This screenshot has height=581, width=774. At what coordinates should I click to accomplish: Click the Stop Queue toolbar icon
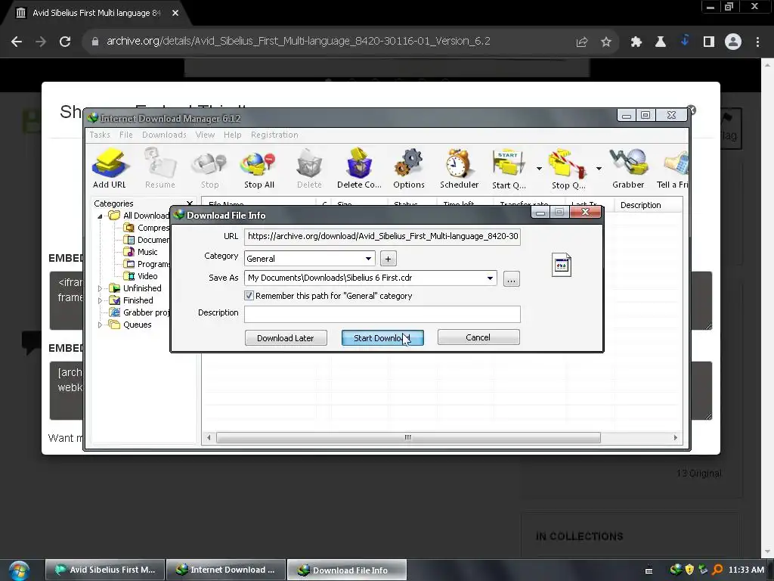pyautogui.click(x=568, y=169)
